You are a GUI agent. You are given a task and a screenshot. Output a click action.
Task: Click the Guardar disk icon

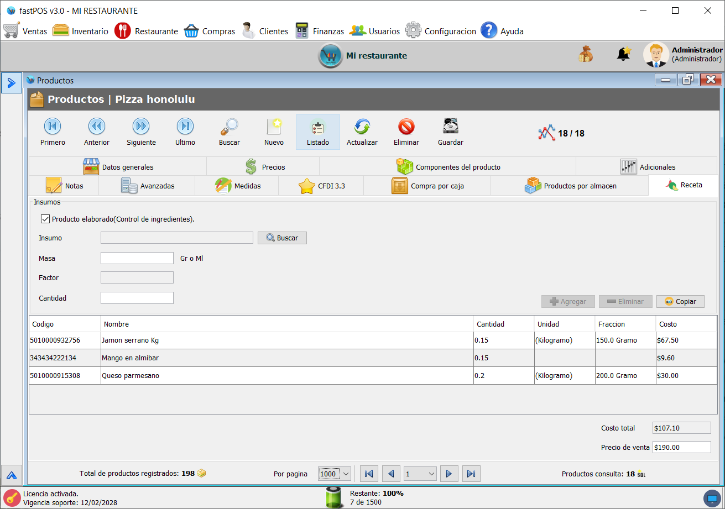(x=450, y=127)
